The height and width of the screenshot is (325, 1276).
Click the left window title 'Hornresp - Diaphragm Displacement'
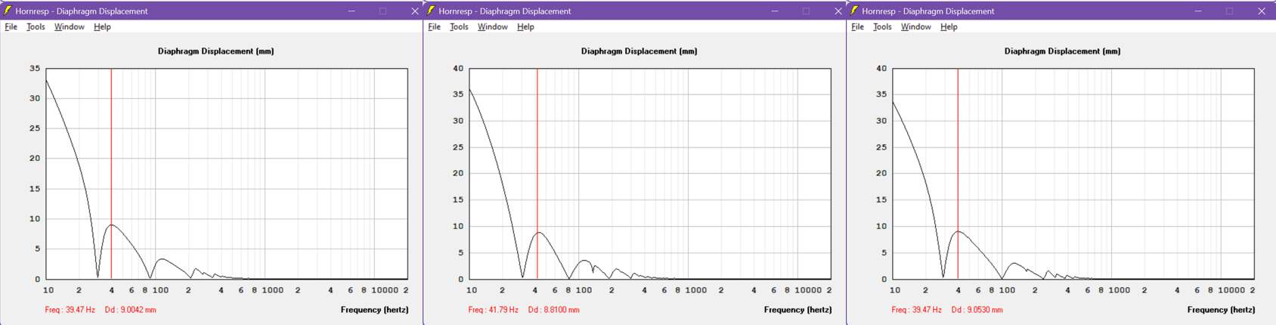(x=82, y=11)
